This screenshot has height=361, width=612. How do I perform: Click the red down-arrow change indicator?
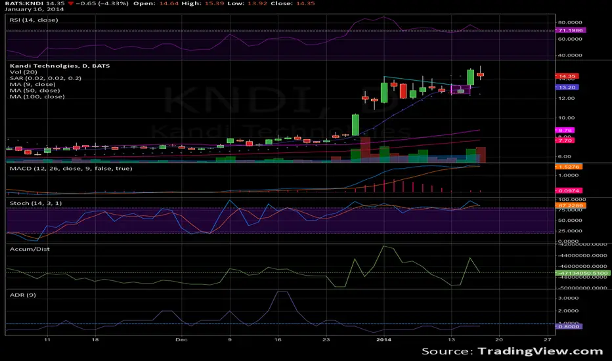[71, 3]
